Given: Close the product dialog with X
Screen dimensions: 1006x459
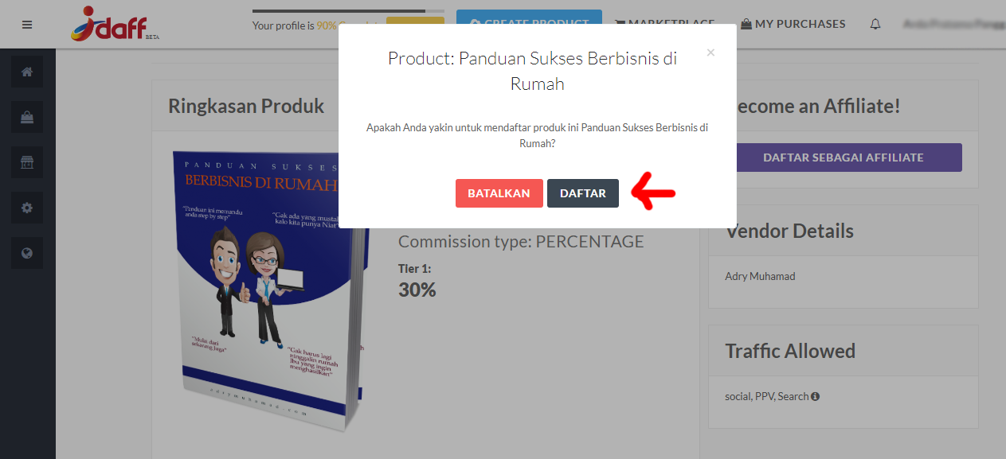Looking at the screenshot, I should point(710,53).
